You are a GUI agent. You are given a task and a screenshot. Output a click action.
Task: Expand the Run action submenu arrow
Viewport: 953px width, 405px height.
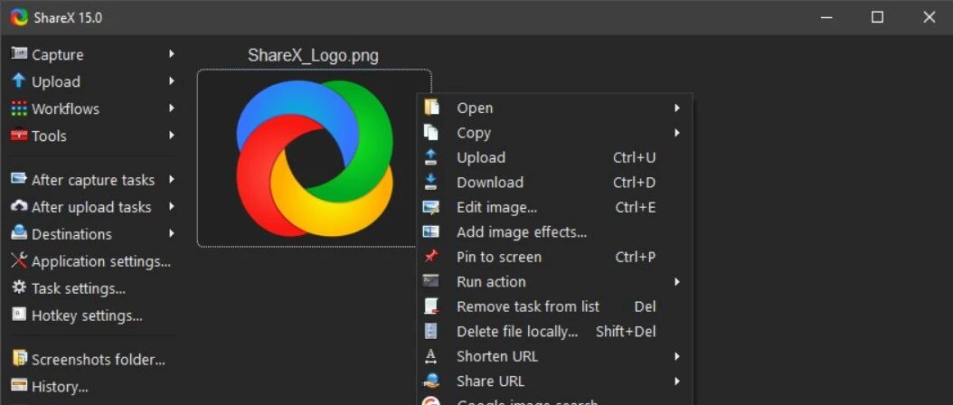click(676, 281)
